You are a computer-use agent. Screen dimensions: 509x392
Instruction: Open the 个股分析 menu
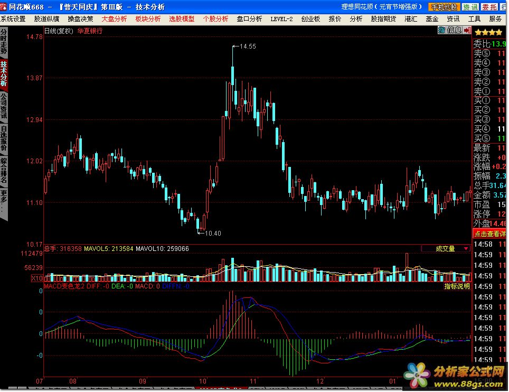(x=215, y=19)
